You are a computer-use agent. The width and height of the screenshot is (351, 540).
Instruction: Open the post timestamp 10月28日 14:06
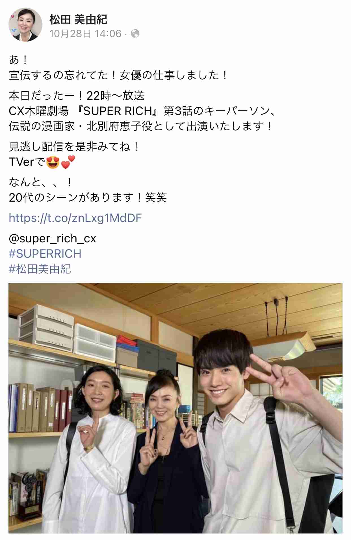click(x=85, y=34)
